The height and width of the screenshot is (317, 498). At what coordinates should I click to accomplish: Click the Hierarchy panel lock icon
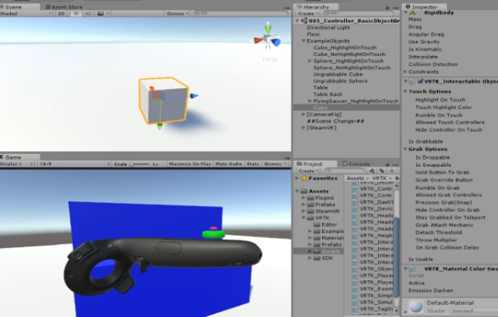[388, 7]
